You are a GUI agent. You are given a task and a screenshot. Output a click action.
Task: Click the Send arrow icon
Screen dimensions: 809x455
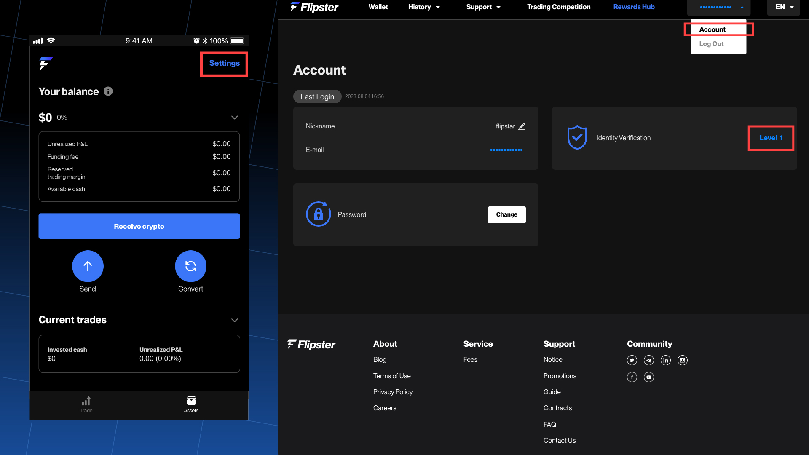(x=88, y=266)
